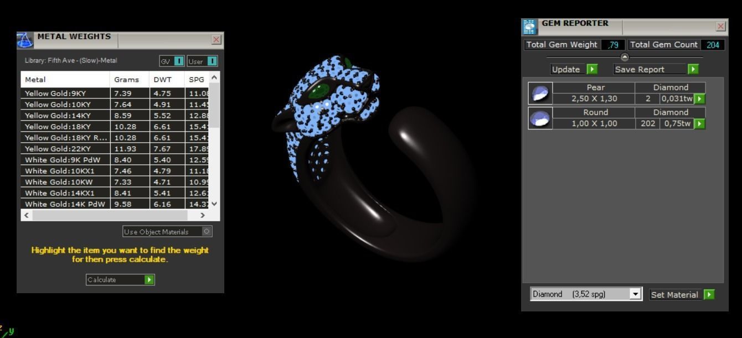
Task: Click the DWT column header
Action: pos(168,80)
